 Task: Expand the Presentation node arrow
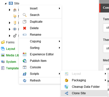tap(10, 29)
